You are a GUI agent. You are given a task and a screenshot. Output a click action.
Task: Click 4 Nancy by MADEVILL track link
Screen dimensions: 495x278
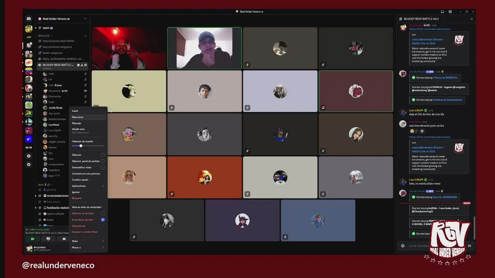point(445,78)
